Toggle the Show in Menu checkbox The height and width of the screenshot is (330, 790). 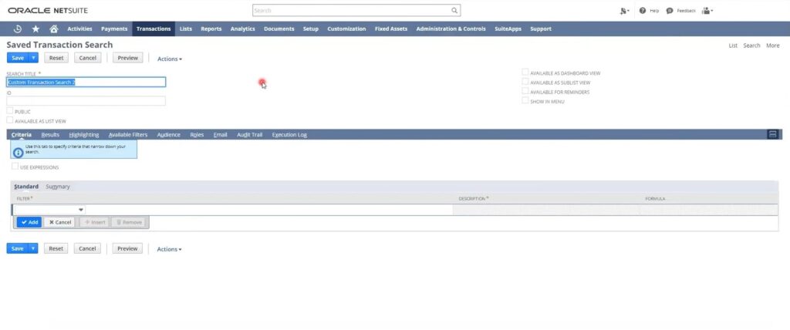pyautogui.click(x=525, y=101)
